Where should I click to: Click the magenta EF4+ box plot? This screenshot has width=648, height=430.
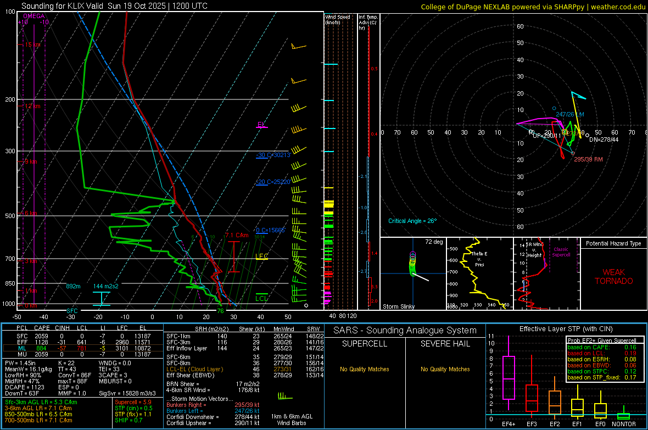(509, 373)
